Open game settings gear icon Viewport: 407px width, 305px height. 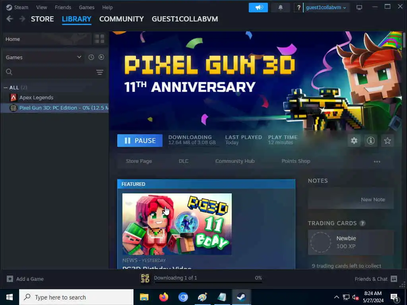click(354, 141)
